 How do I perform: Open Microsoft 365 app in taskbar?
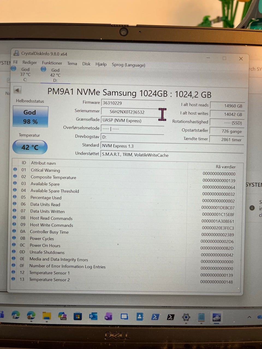[62, 316]
